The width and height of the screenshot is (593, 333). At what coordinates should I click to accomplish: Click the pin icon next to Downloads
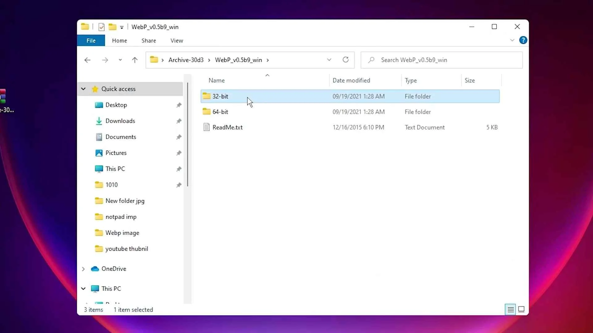pyautogui.click(x=179, y=121)
